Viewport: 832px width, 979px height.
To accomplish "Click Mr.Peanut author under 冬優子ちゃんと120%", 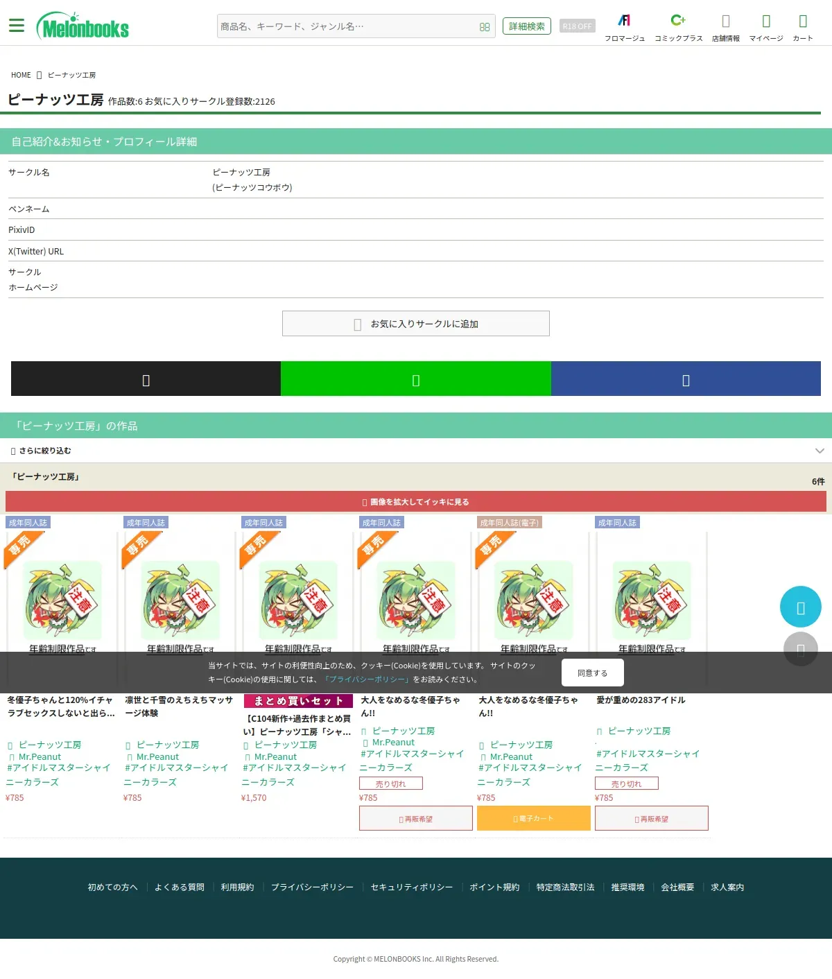I will [x=40, y=756].
